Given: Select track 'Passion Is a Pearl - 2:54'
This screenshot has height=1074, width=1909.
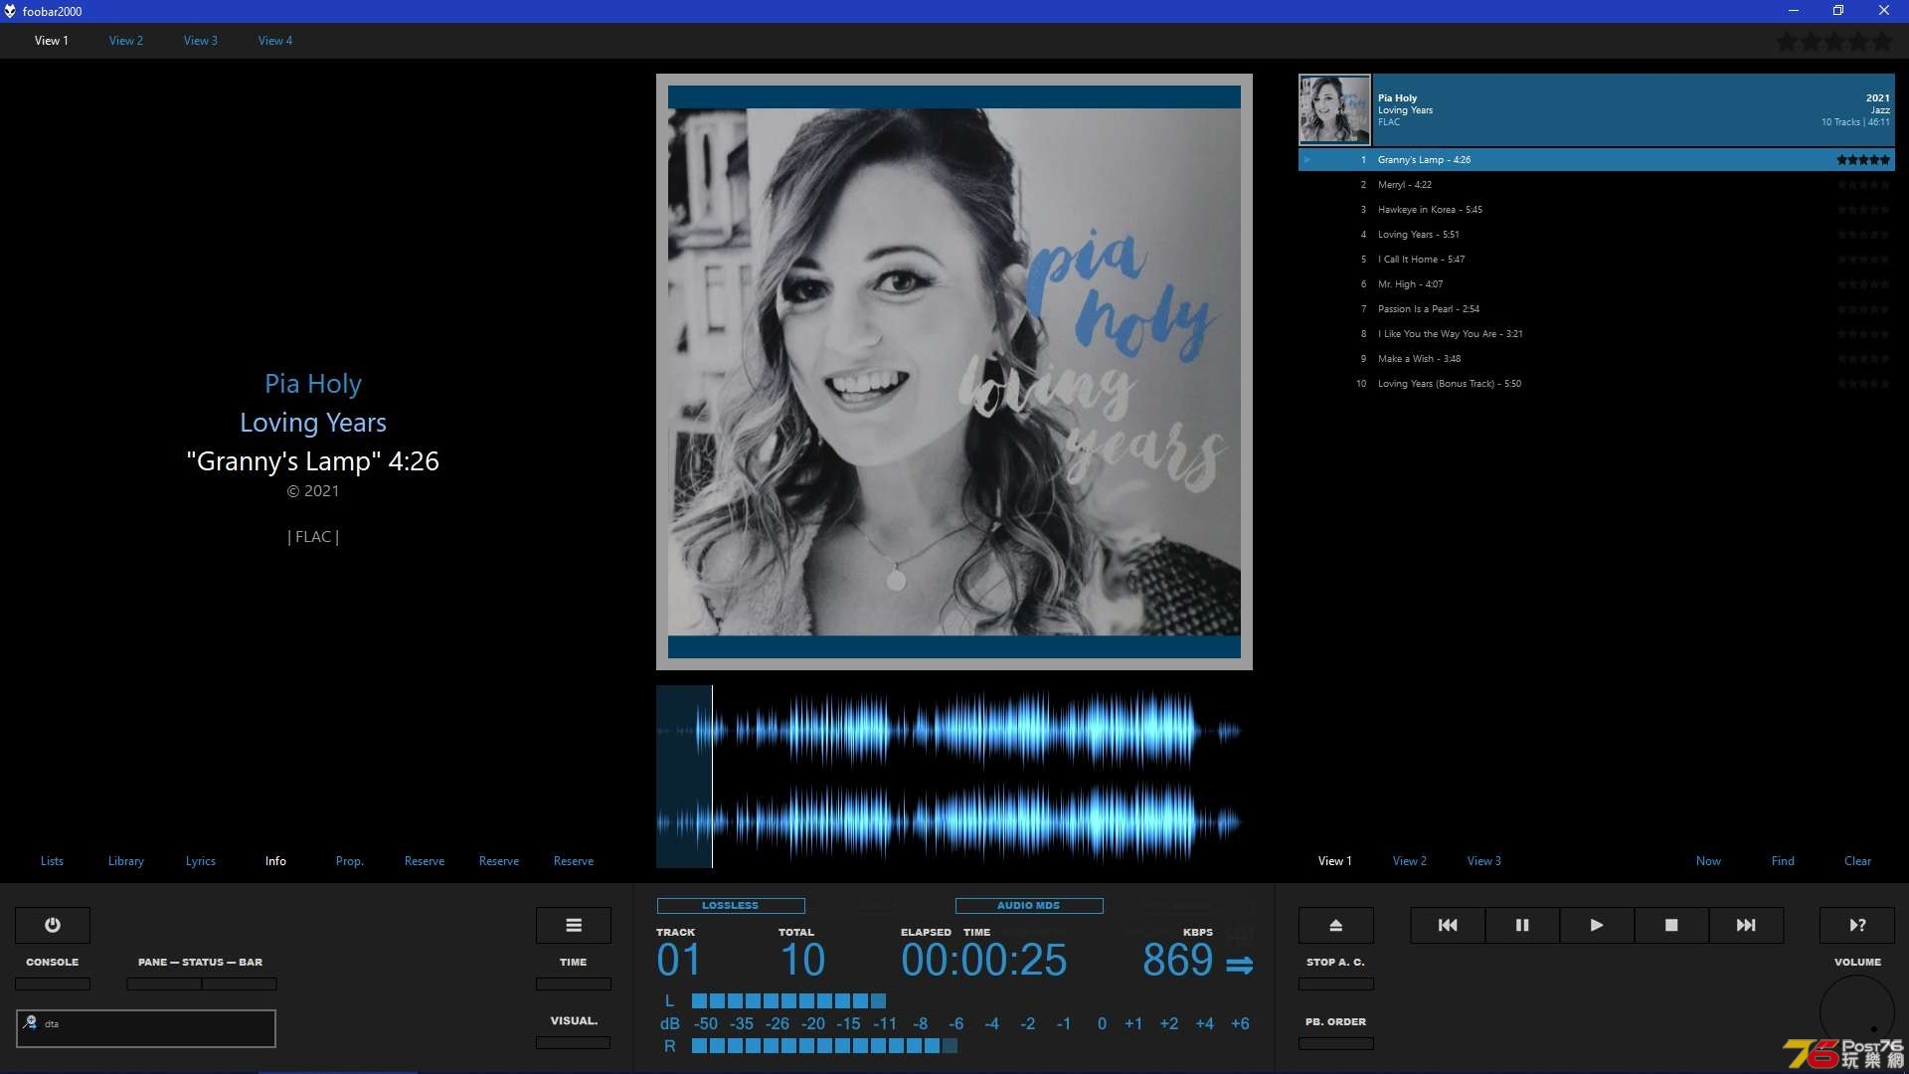Looking at the screenshot, I should tap(1597, 309).
